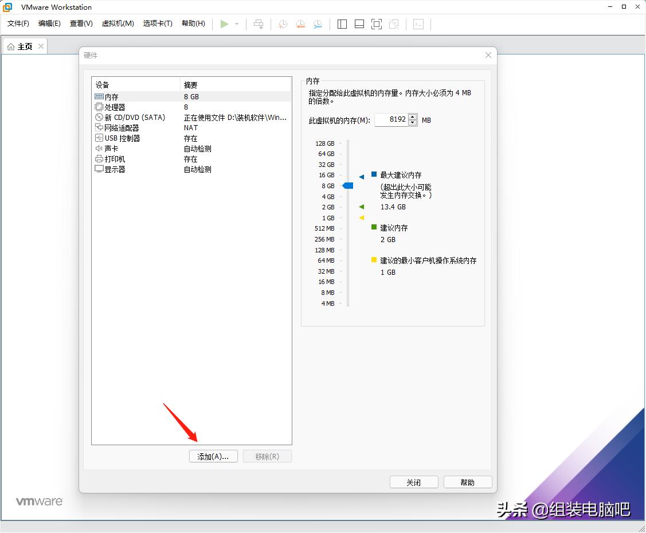
Task: Power on the virtual machine with green play icon
Action: [224, 24]
